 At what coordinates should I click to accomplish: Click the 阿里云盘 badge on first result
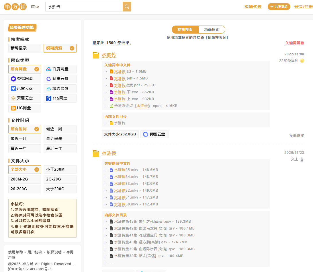tap(154, 134)
